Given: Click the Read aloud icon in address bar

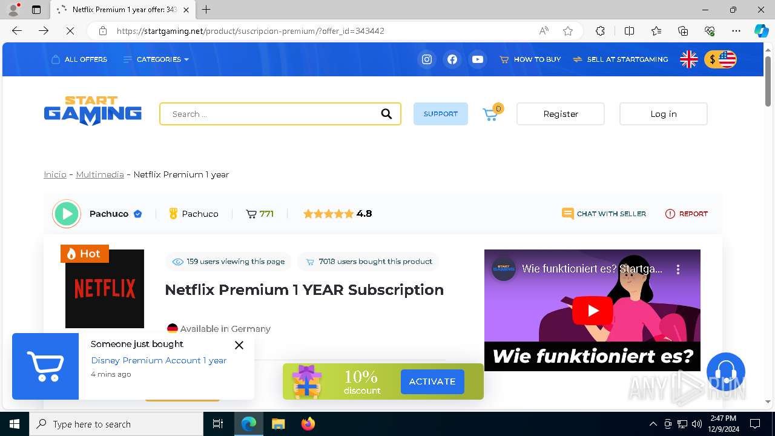Looking at the screenshot, I should pos(544,31).
